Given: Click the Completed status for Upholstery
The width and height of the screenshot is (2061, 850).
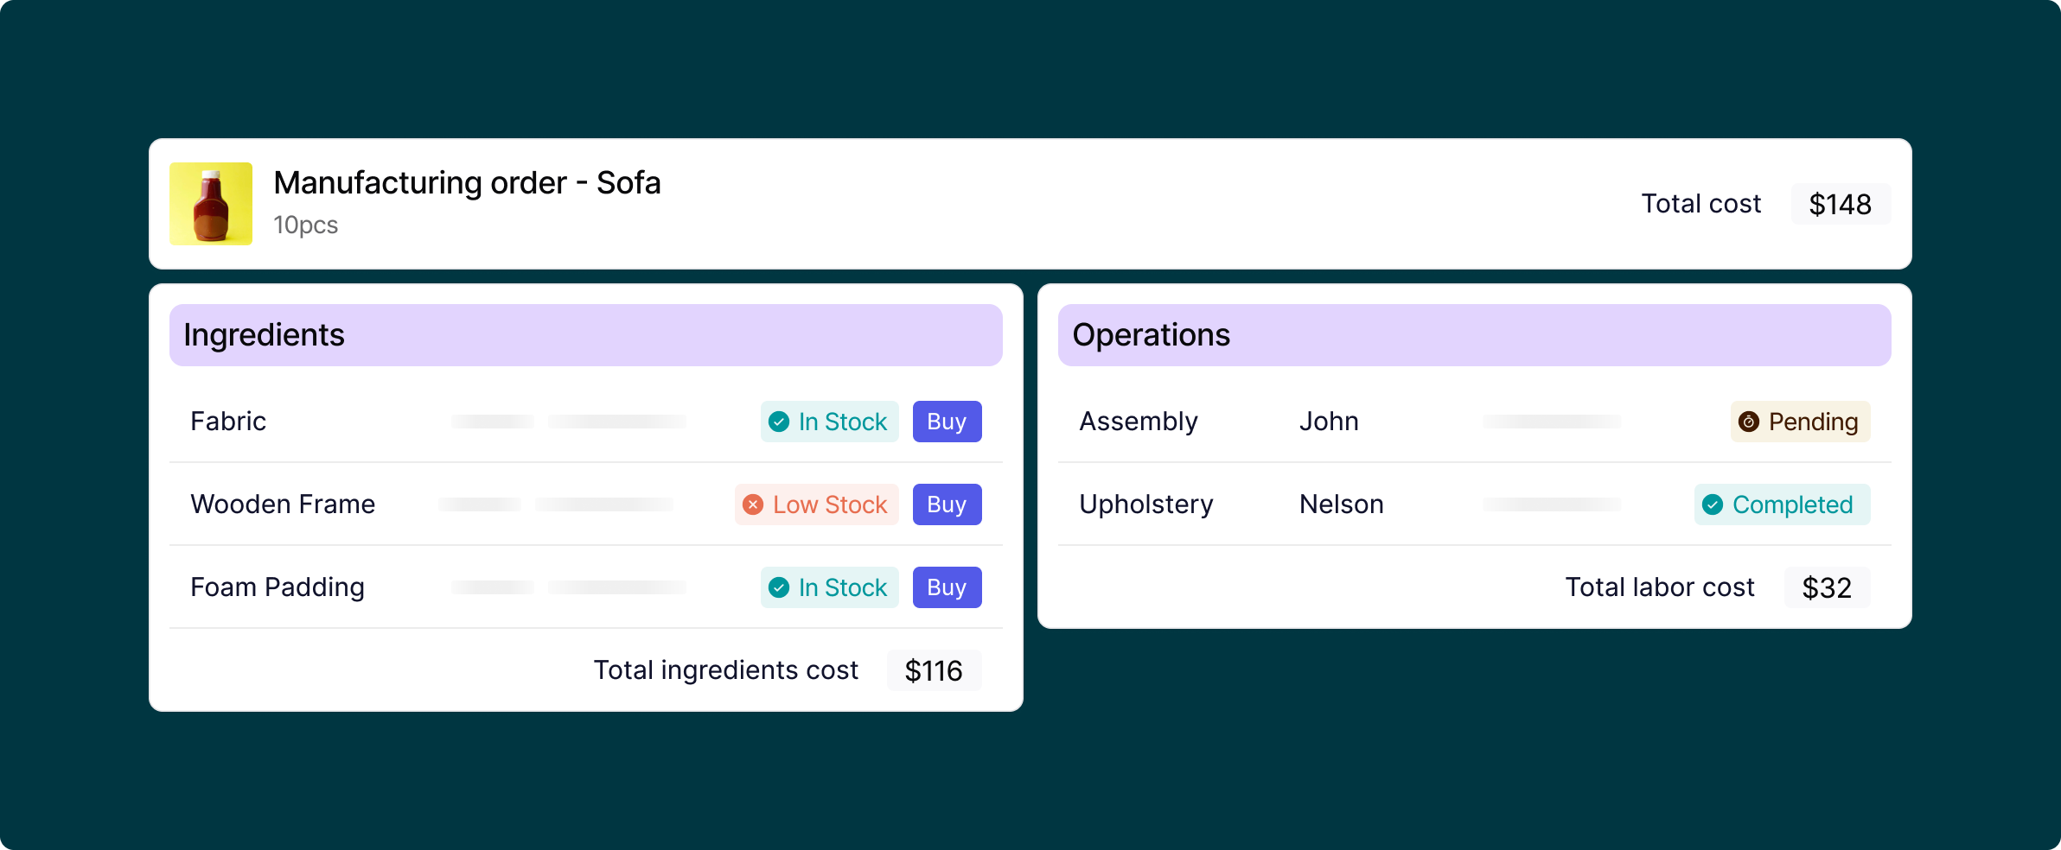Looking at the screenshot, I should (x=1783, y=504).
